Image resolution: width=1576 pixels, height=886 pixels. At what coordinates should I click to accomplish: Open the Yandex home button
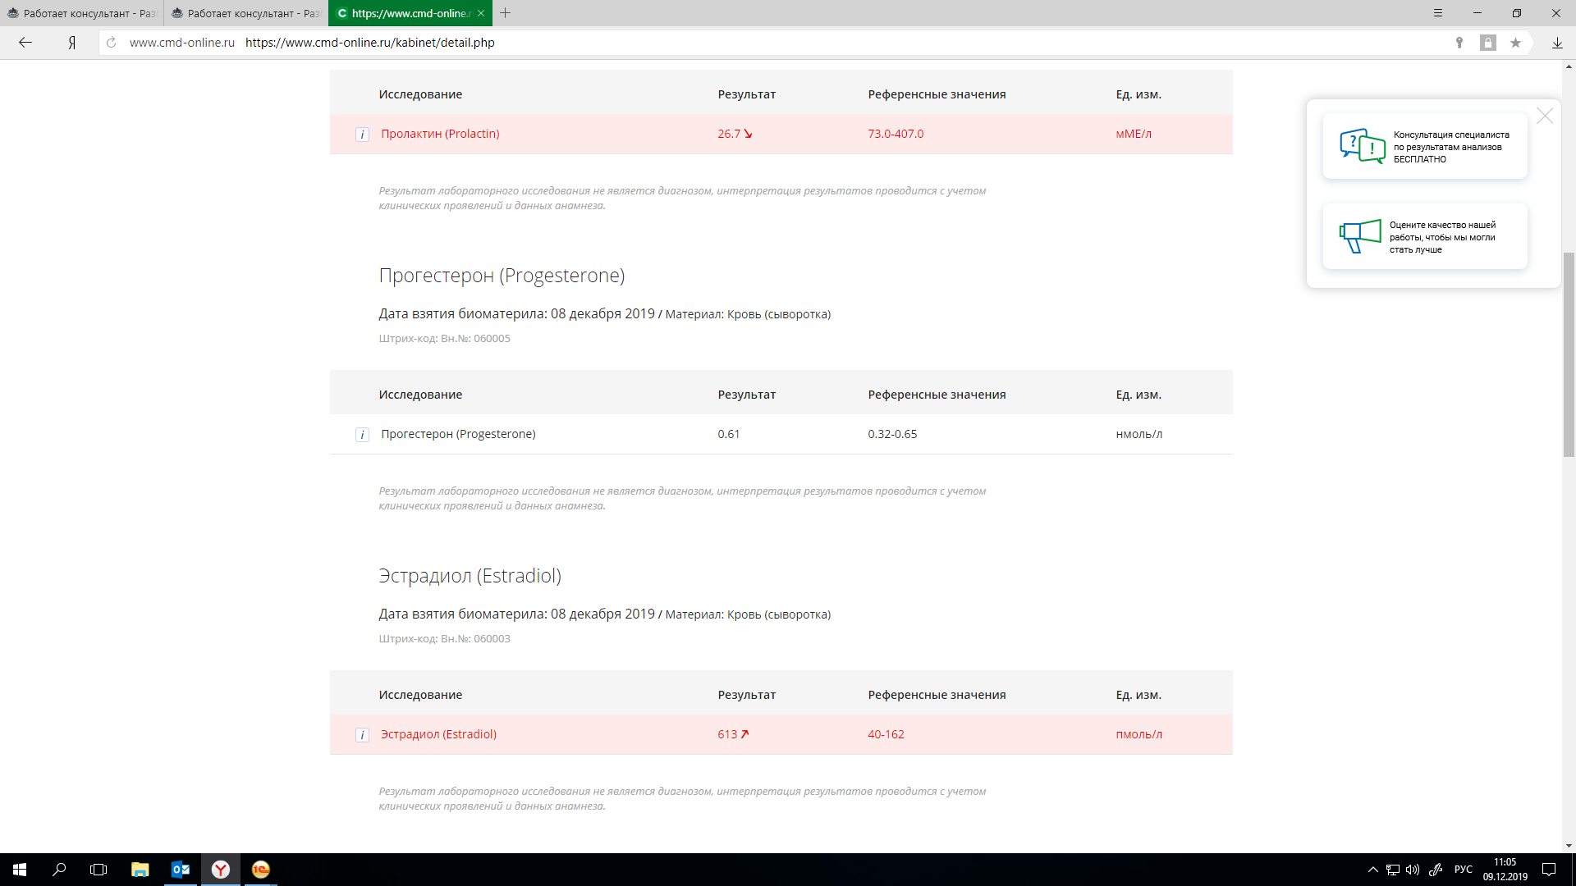[72, 43]
